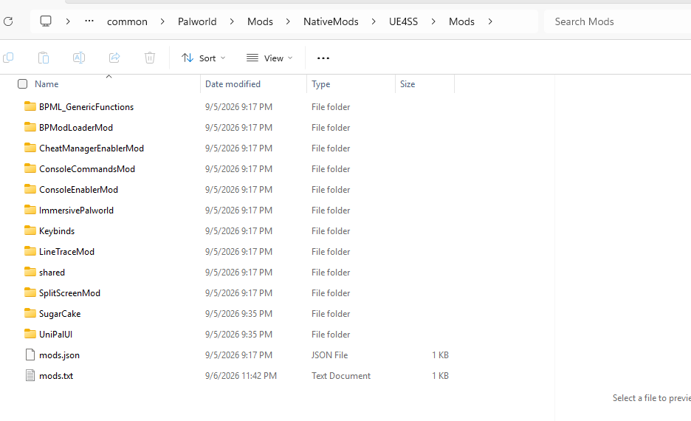This screenshot has width=691, height=421.
Task: Click SugarCake's 9/5/2026 9:35 PM date
Action: pos(238,314)
